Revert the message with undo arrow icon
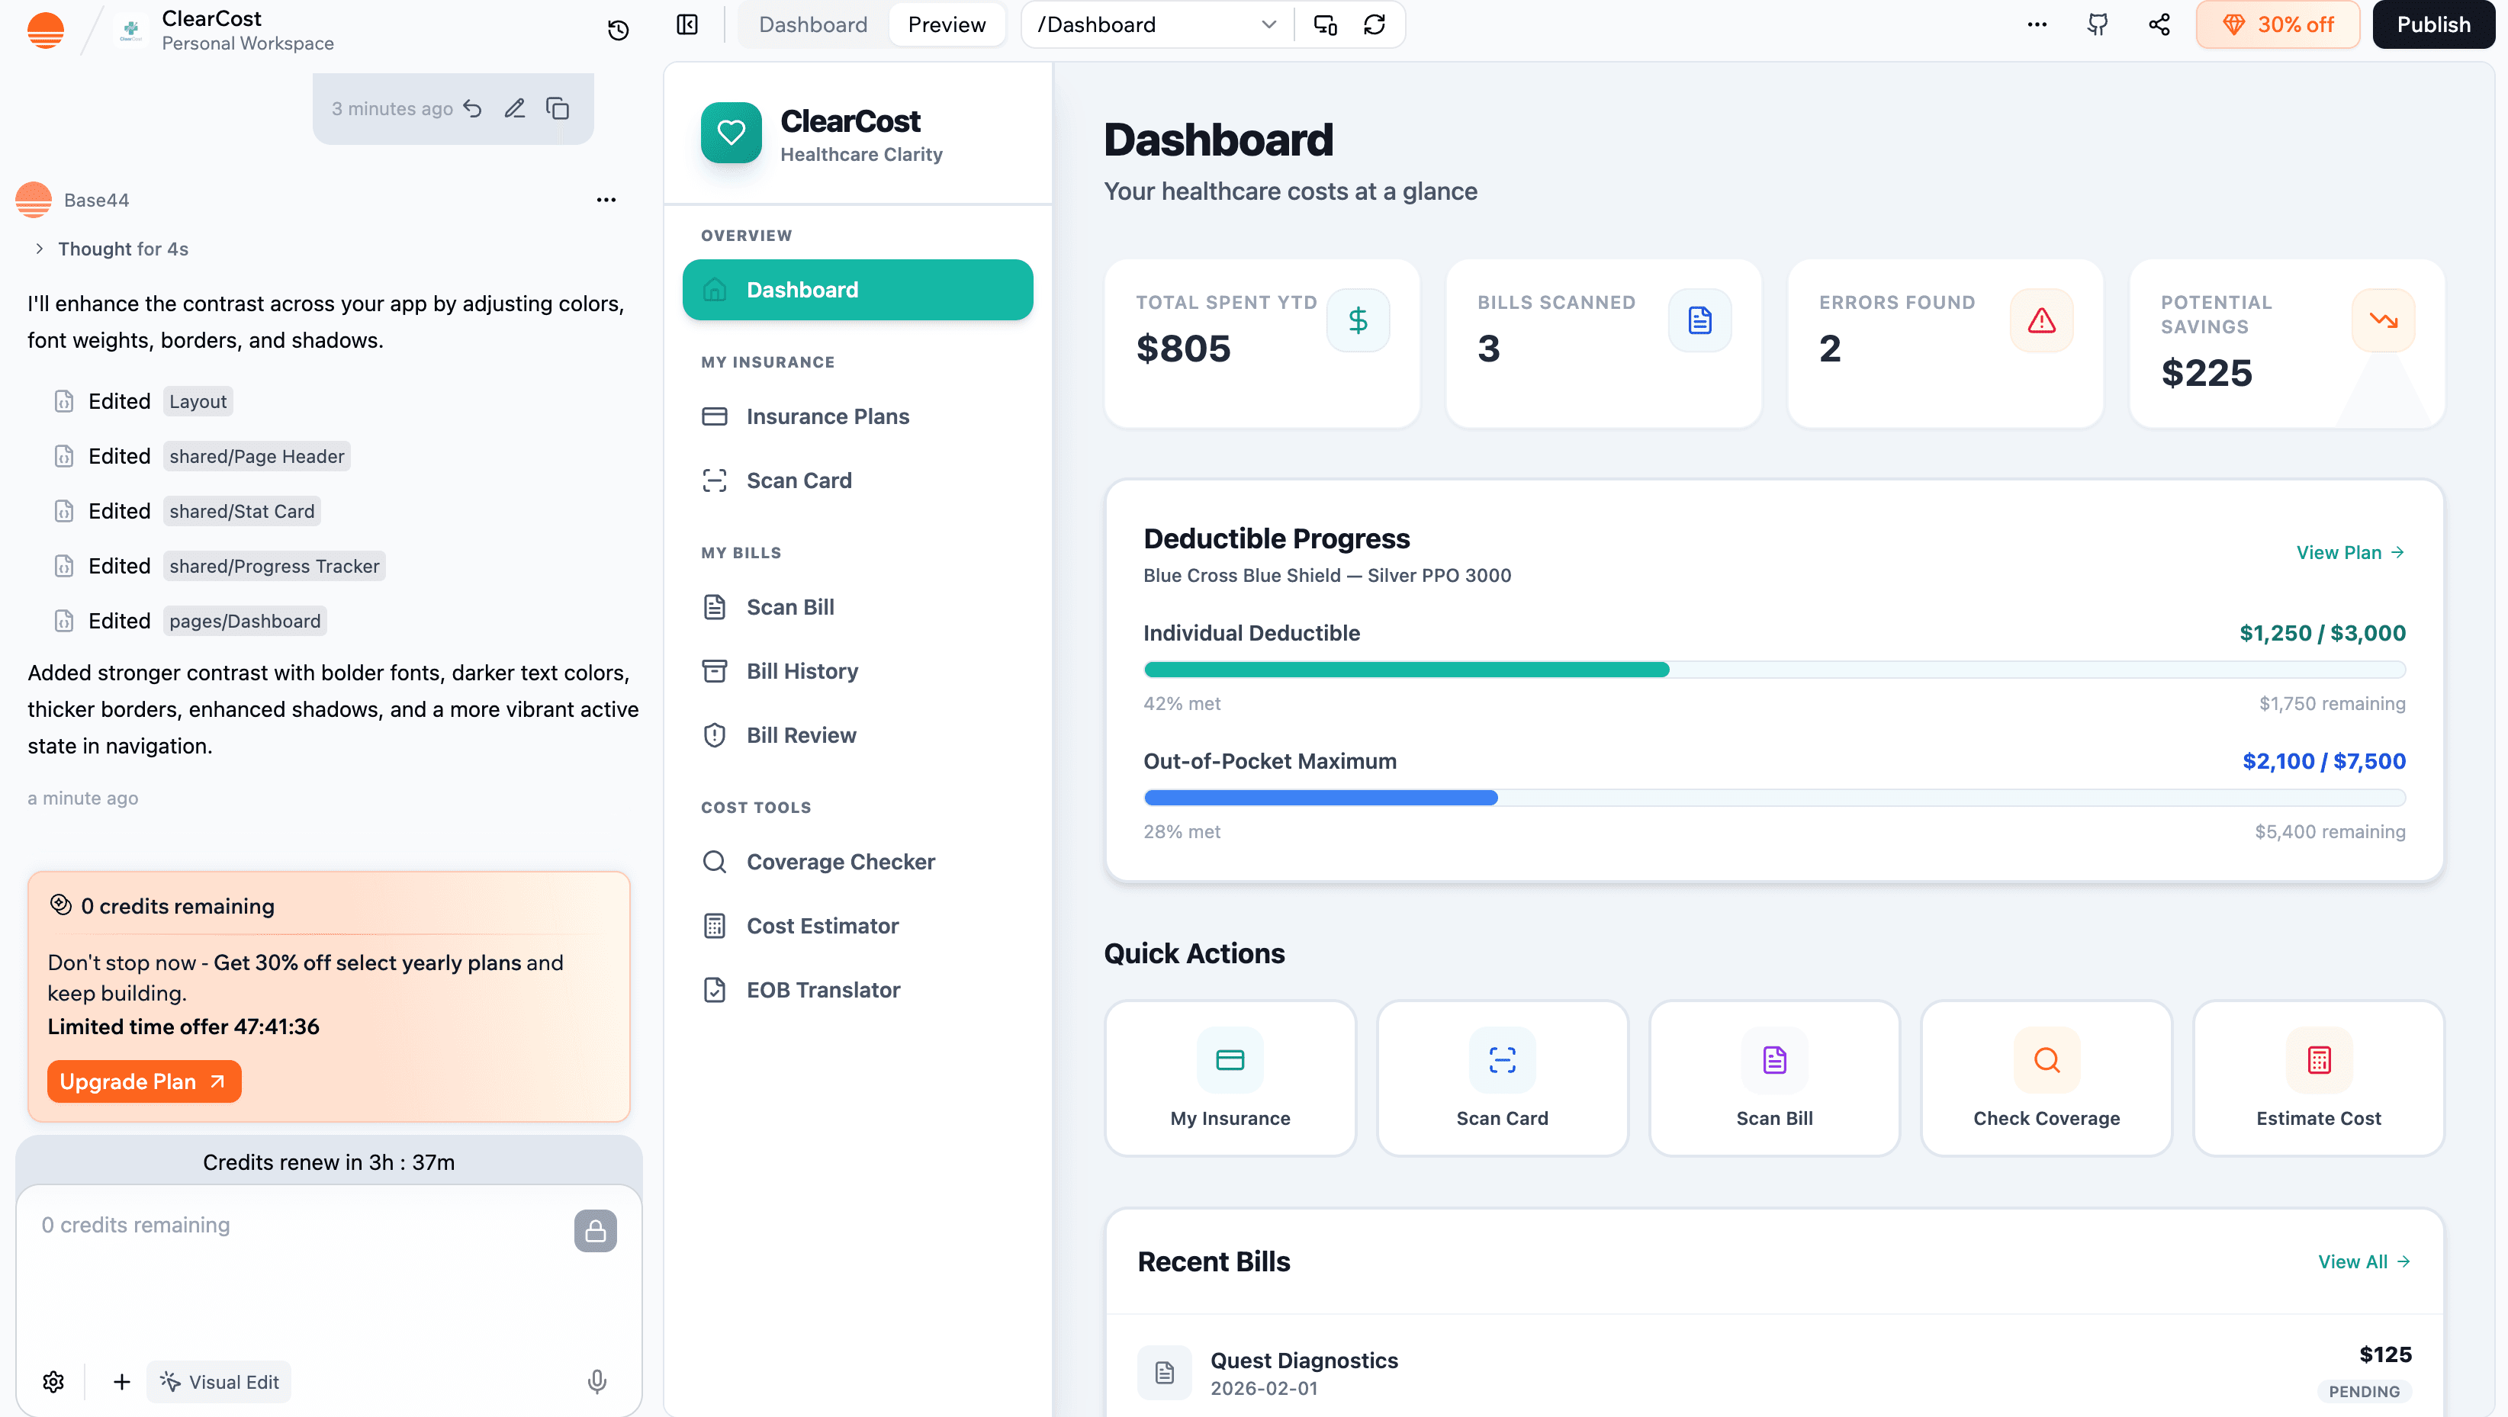The height and width of the screenshot is (1417, 2508). [x=472, y=108]
